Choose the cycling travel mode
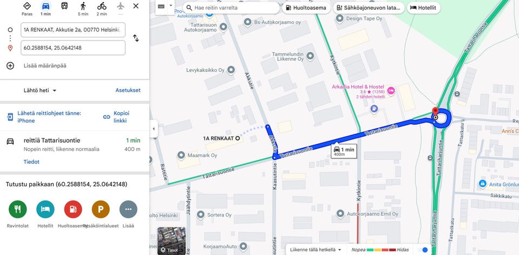Screen dimensions: 519x255 pos(102,6)
